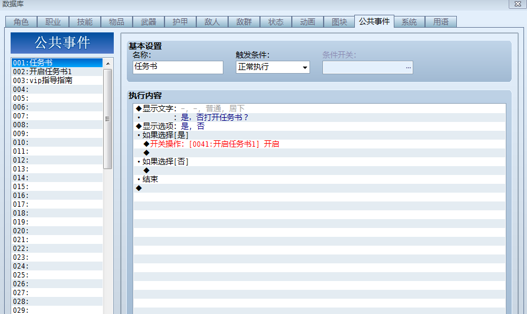Select empty event slot 010

[57, 143]
